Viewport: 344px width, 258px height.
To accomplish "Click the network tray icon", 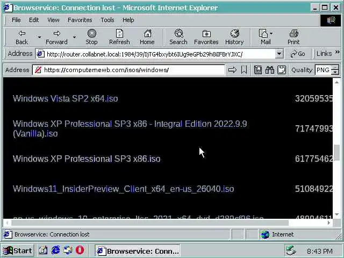I will 291,251.
